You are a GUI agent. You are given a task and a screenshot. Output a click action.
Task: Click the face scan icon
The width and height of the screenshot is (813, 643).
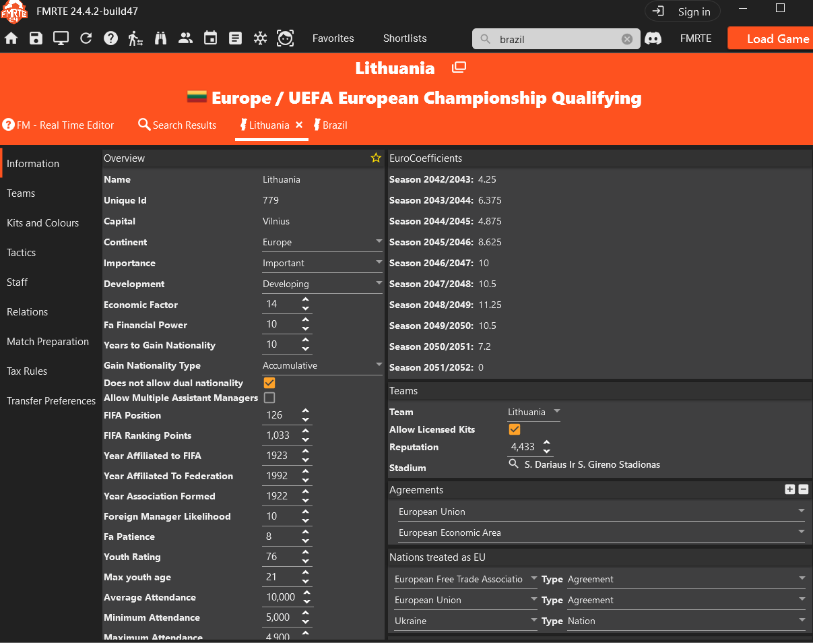285,38
